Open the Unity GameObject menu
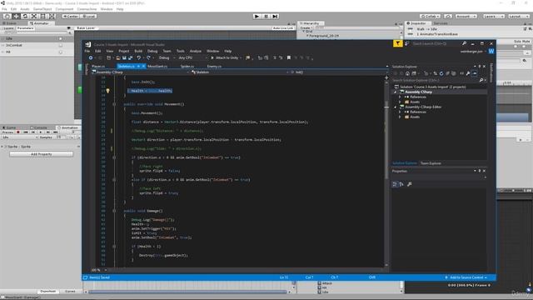This screenshot has width=533, height=300. coord(42,9)
